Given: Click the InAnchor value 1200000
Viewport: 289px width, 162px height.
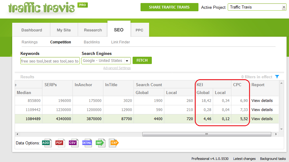Looking at the screenshot, I should point(94,110).
